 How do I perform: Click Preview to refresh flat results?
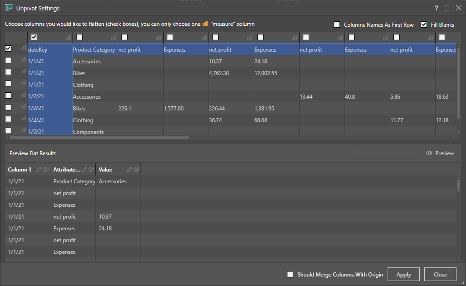(x=440, y=153)
